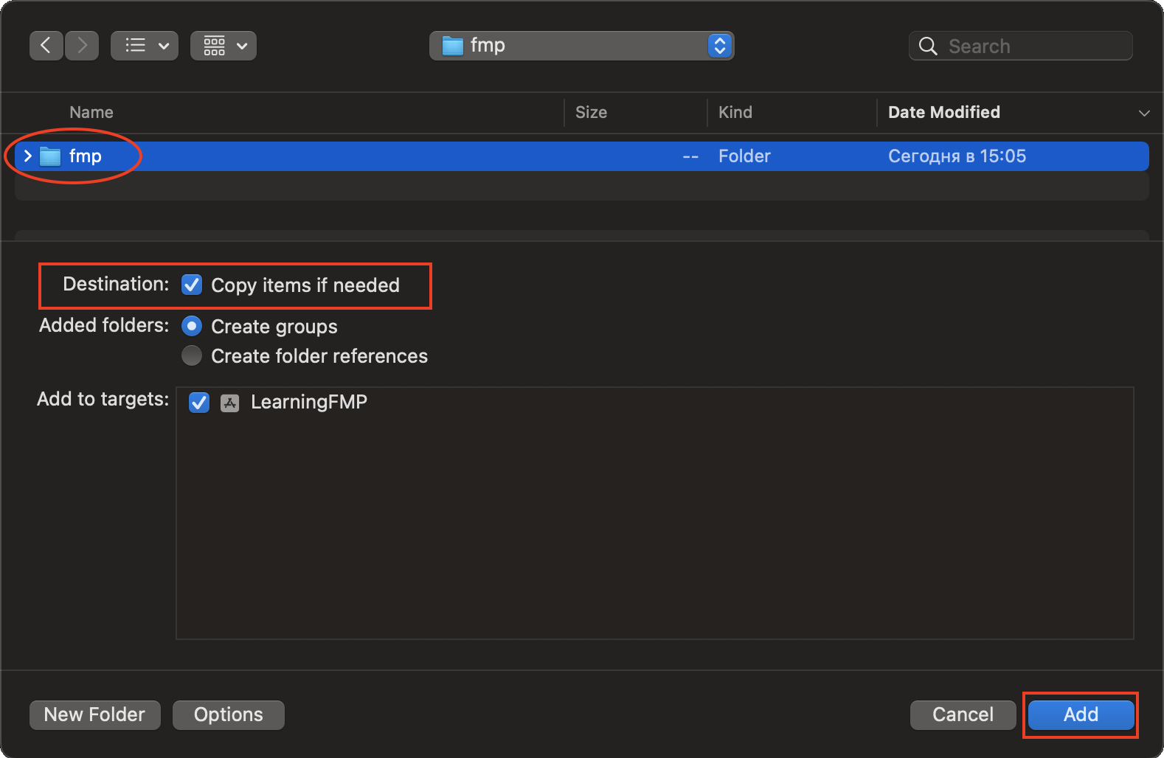This screenshot has width=1164, height=758.
Task: Choose Create folder references option
Action: 192,355
